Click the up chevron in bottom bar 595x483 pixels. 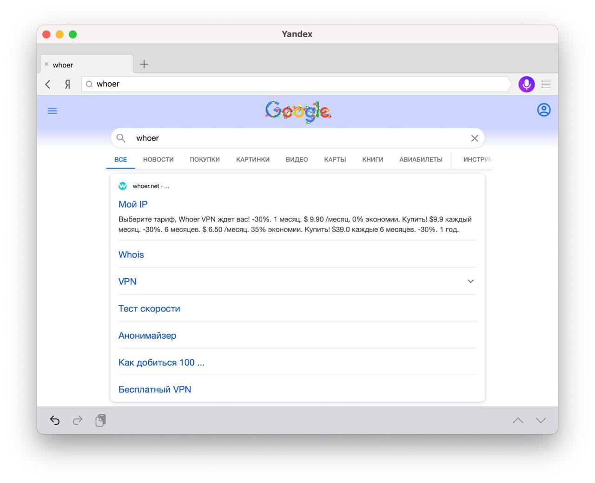[x=518, y=420]
